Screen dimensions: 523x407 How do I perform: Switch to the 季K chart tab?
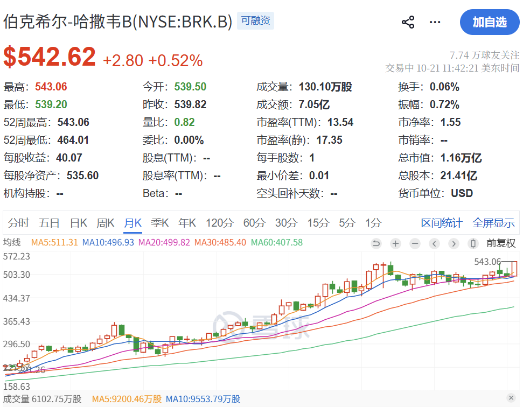click(160, 223)
